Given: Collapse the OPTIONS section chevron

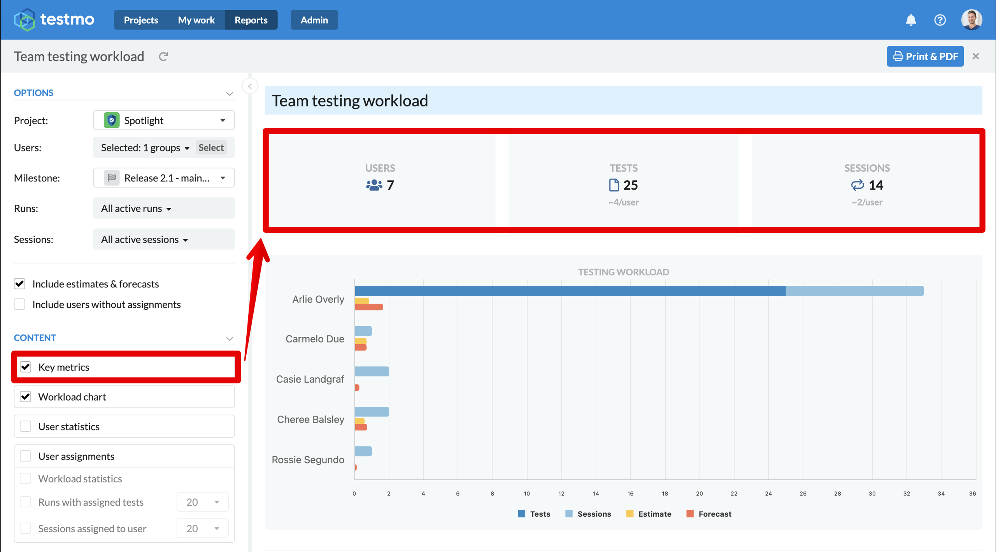Looking at the screenshot, I should (x=230, y=94).
